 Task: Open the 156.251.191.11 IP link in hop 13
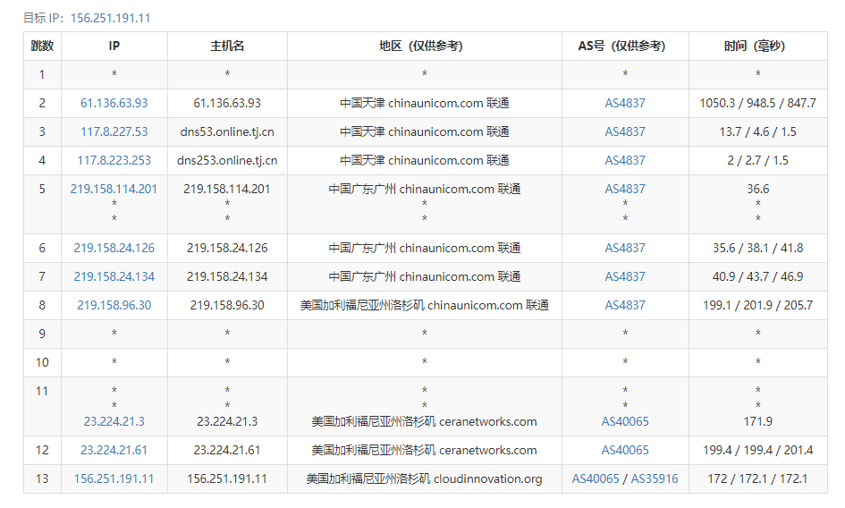pyautogui.click(x=114, y=478)
